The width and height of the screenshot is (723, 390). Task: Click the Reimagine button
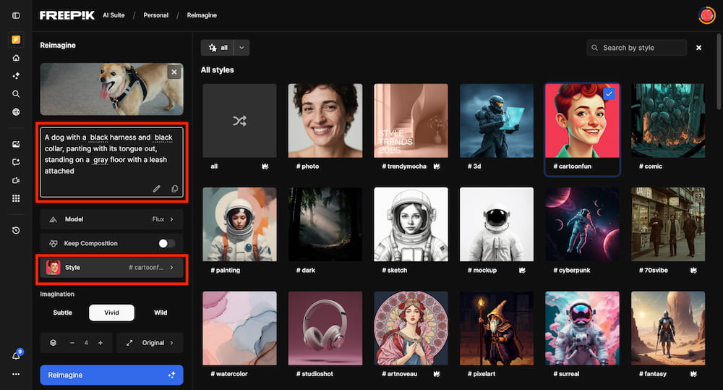[111, 375]
